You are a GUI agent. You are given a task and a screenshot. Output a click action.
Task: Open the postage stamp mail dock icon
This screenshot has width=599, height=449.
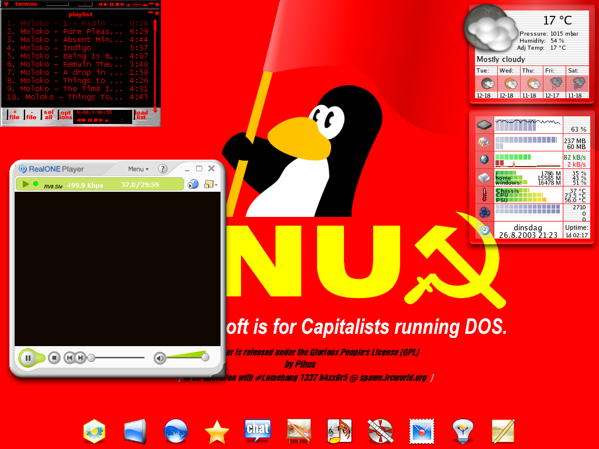(421, 431)
